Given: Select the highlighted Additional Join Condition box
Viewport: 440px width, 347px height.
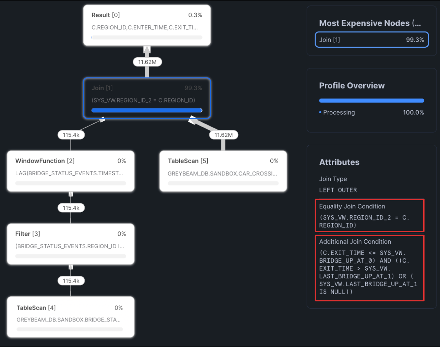Looking at the screenshot, I should 369,268.
